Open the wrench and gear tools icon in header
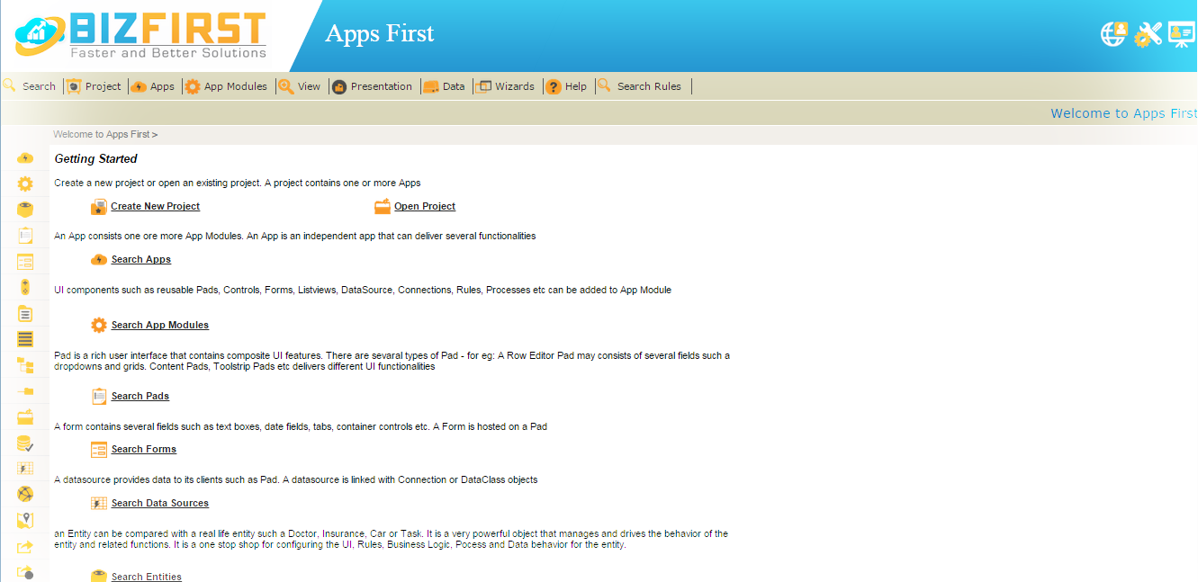The height and width of the screenshot is (582, 1198). [x=1148, y=34]
